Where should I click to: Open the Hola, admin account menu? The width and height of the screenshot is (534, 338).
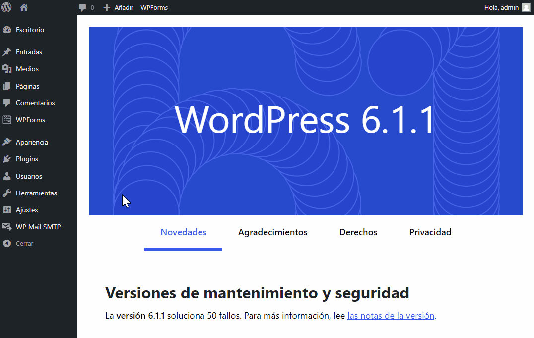(x=501, y=7)
